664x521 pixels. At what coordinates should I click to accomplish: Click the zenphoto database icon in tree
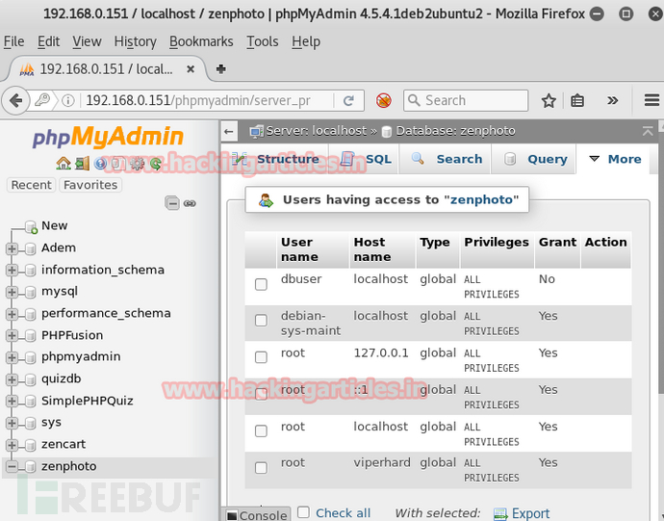(x=30, y=467)
